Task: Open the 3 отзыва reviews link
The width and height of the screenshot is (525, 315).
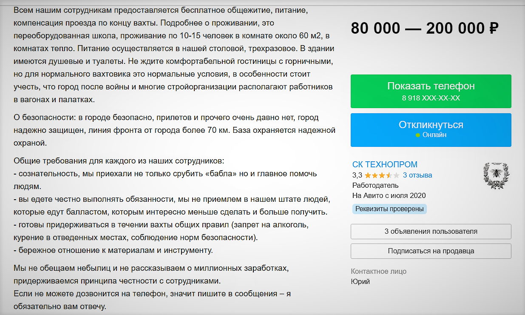Action: (x=417, y=175)
